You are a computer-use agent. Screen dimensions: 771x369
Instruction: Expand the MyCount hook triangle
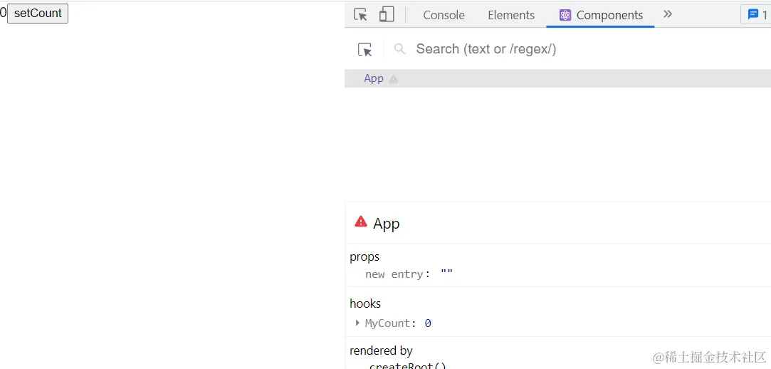pos(357,323)
